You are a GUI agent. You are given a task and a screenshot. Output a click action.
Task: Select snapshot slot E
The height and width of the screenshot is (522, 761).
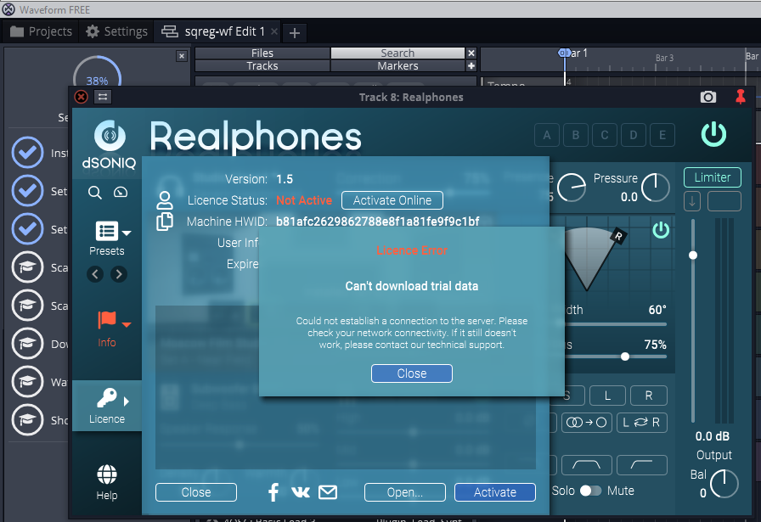pos(662,135)
